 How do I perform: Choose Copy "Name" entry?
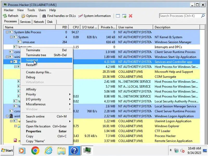47,141
